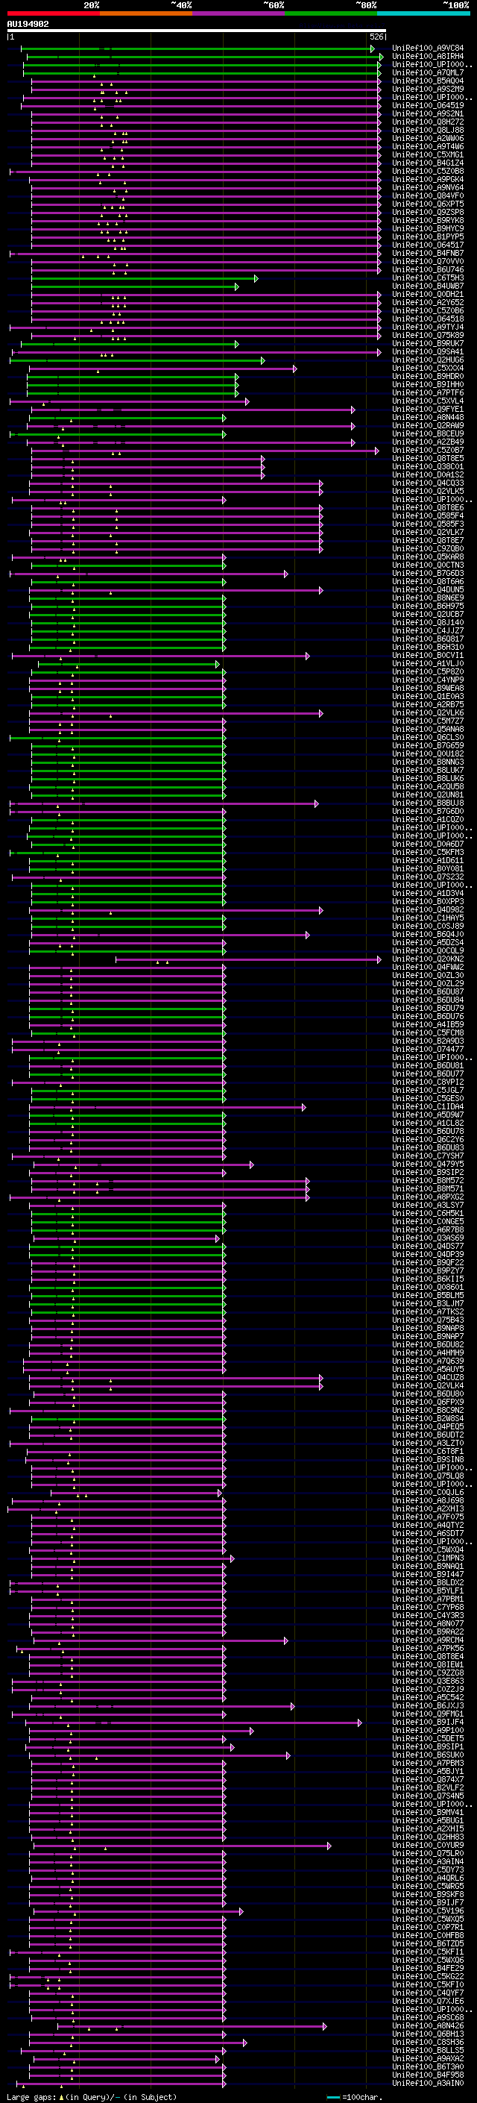Viewport: 477px width, 2103px height.
Task: Select hit UniRef100_B6TZD5
Action: [428, 1943]
